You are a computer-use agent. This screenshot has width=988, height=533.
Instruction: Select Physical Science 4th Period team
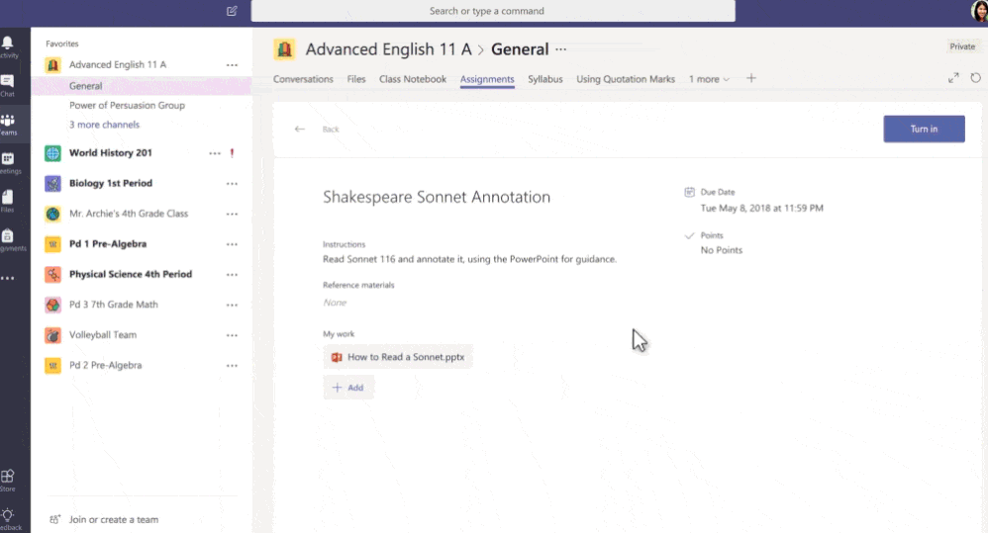(131, 274)
